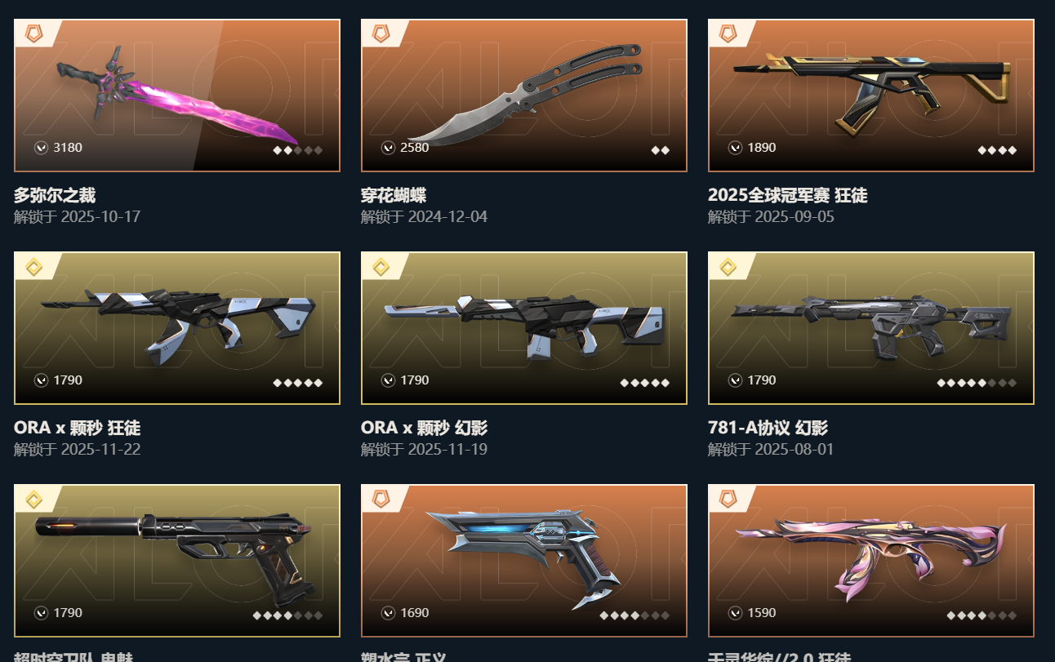Click the level diamonds on 781-A协议 幻影 card
The width and height of the screenshot is (1055, 662).
977,383
